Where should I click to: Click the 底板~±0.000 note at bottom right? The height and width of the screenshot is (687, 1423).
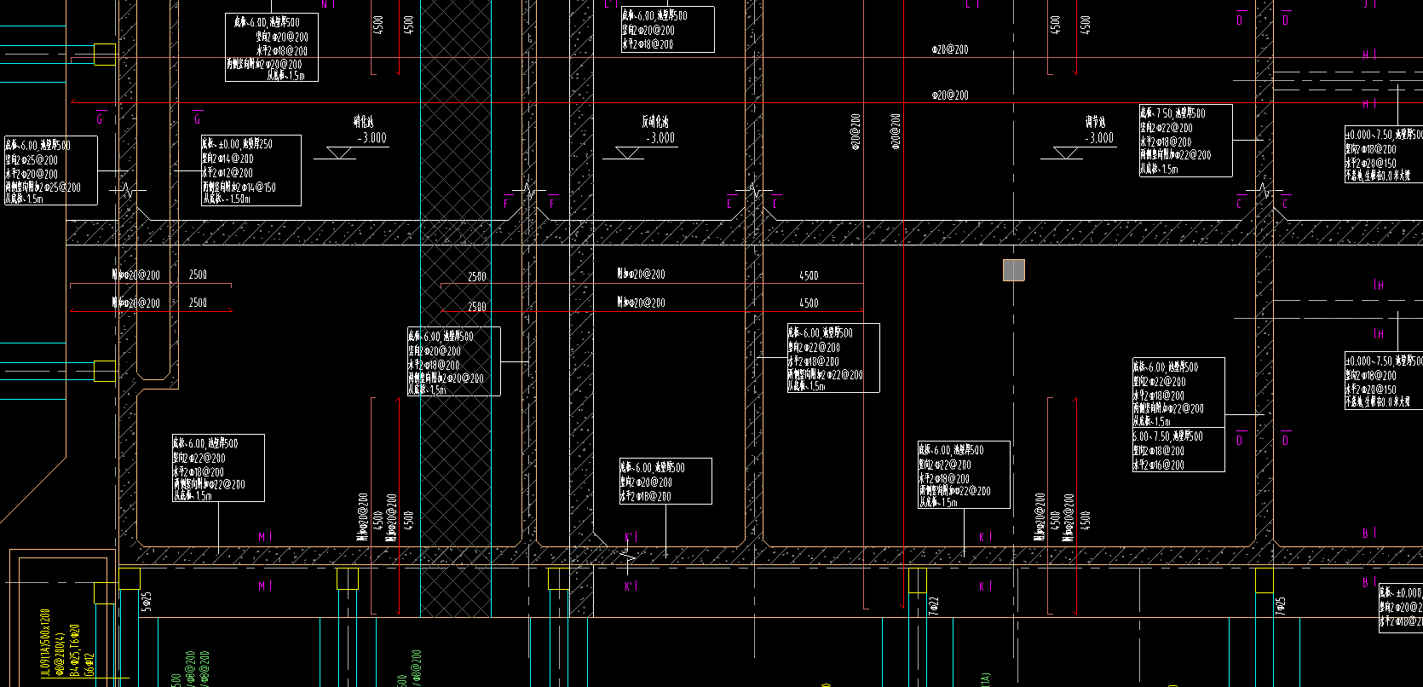[1401, 592]
